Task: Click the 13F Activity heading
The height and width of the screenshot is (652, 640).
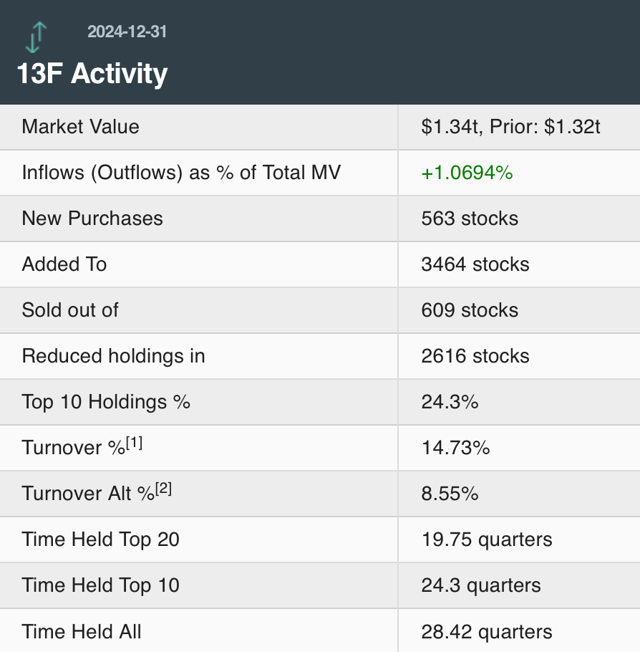Action: point(92,73)
